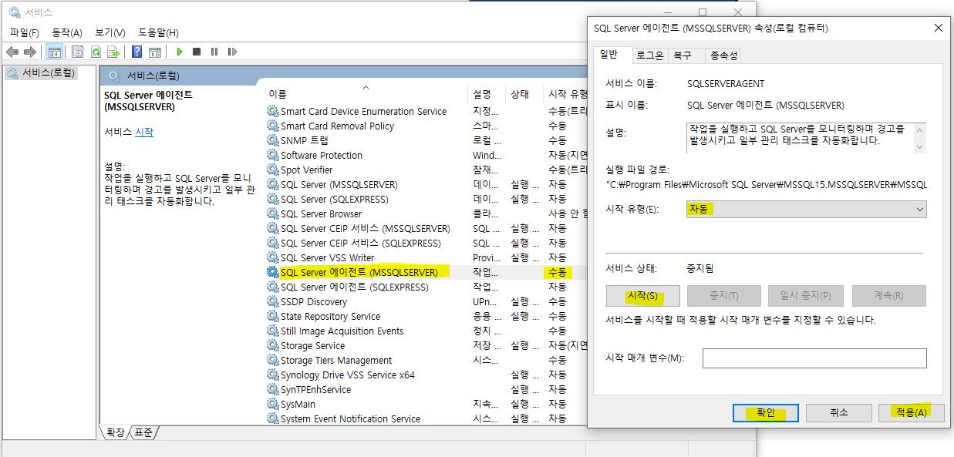This screenshot has width=954, height=457.
Task: Click gear icon of SQL Server VSS Writer
Action: (273, 257)
